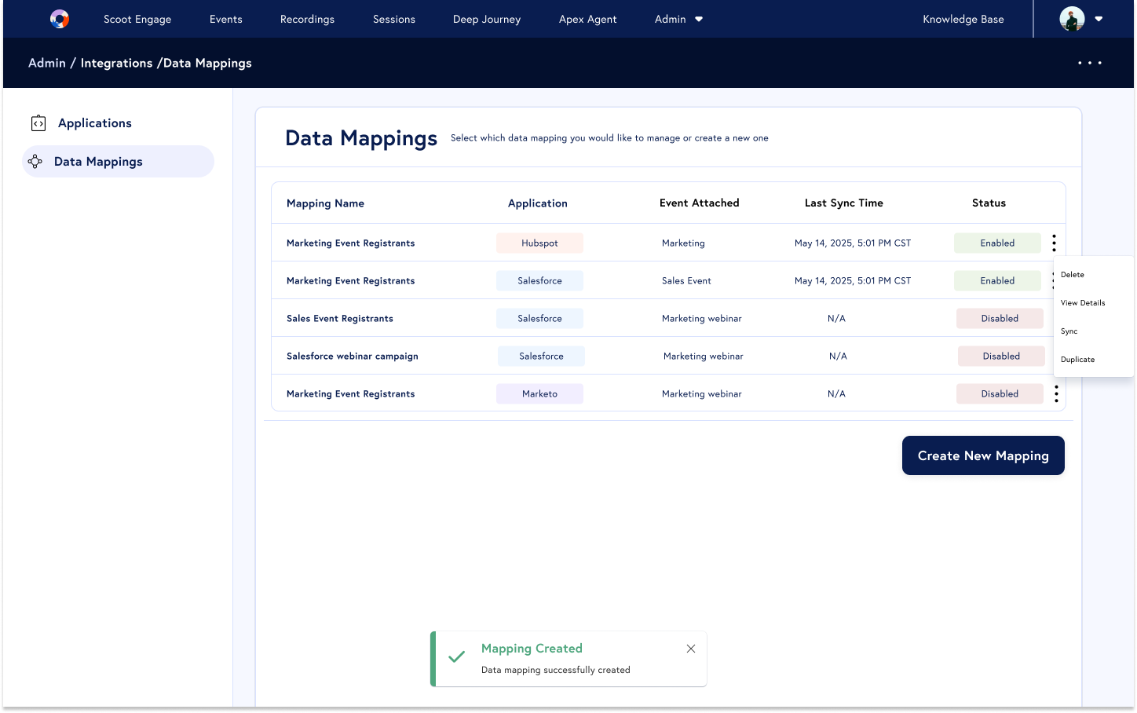Open the Deep Journey tab

pyautogui.click(x=486, y=19)
